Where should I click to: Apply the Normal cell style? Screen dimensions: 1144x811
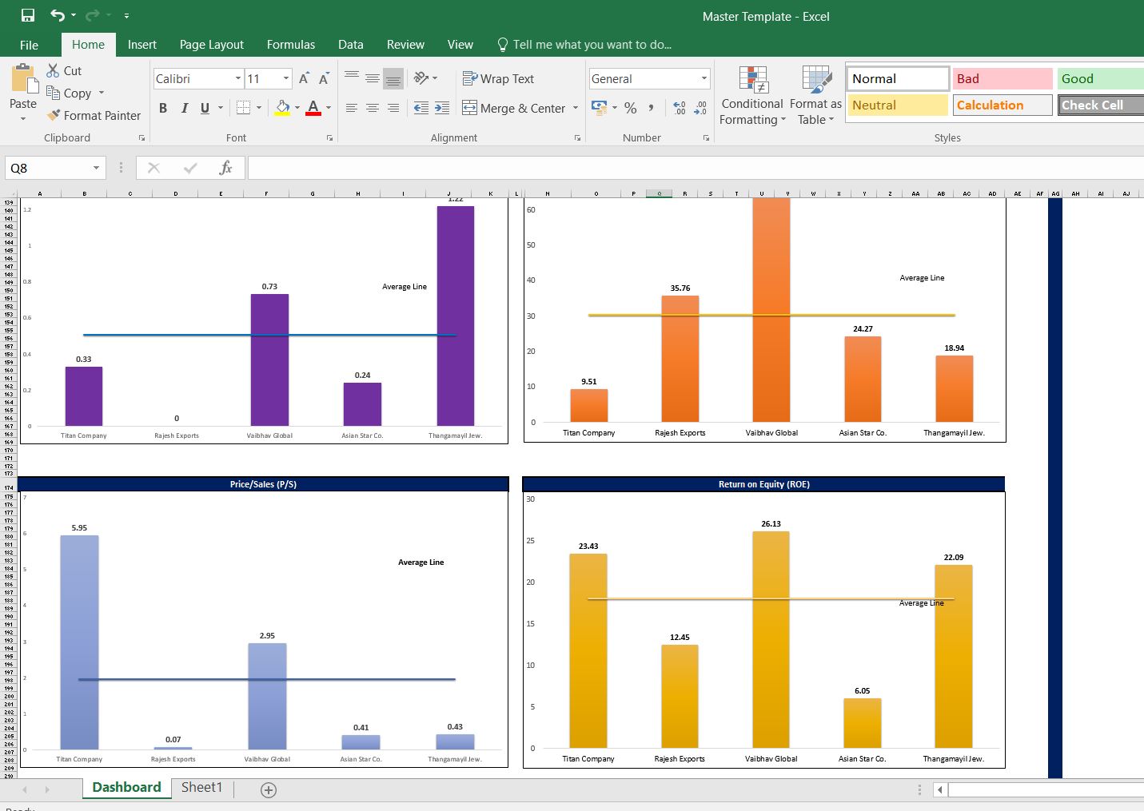click(898, 78)
